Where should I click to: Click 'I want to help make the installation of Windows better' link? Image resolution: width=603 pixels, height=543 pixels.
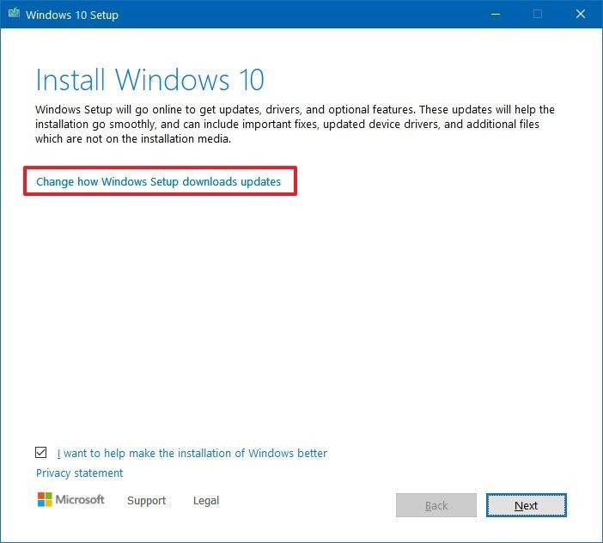pyautogui.click(x=192, y=453)
